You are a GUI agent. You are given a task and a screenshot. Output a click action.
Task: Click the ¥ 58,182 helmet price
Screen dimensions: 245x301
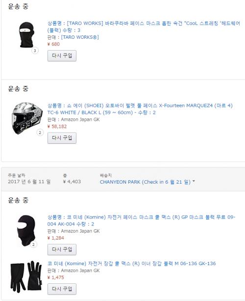tap(57, 127)
